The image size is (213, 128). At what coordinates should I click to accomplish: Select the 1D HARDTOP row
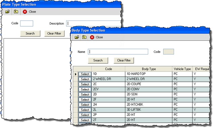coord(85,74)
